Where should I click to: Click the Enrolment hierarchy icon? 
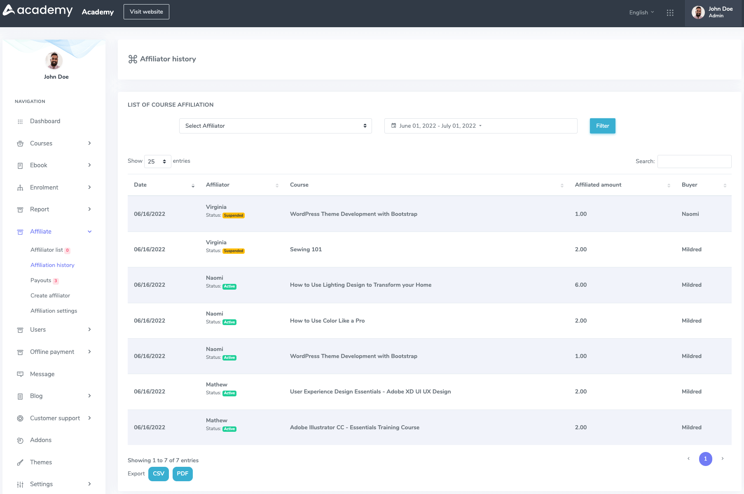(x=20, y=188)
